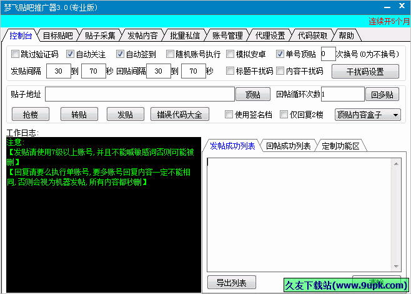
Task: Click the 发贴 button
Action: [126, 114]
